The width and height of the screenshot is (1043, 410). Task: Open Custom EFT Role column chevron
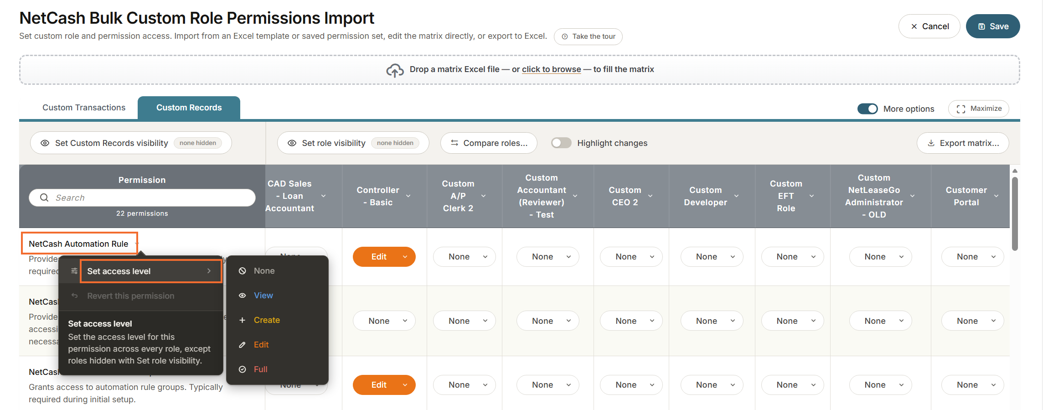[812, 196]
